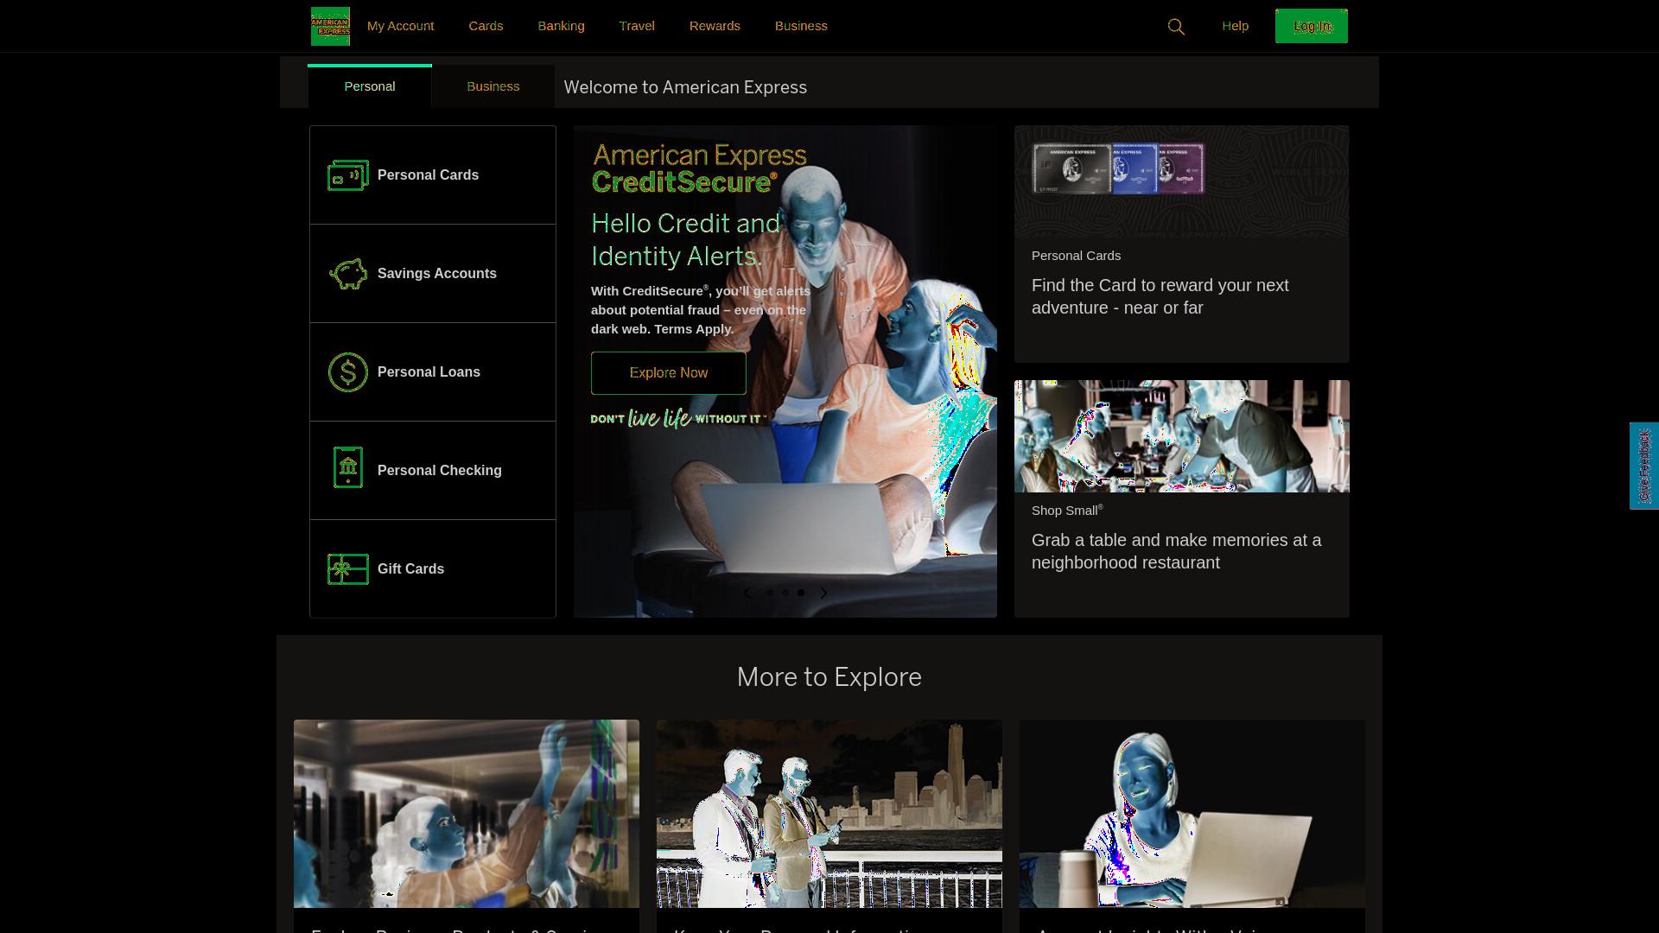The height and width of the screenshot is (933, 1659).
Task: Switch to the Personal tab
Action: coord(370,86)
